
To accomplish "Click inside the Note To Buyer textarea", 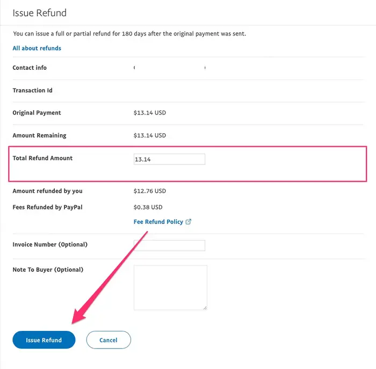I will click(x=170, y=287).
